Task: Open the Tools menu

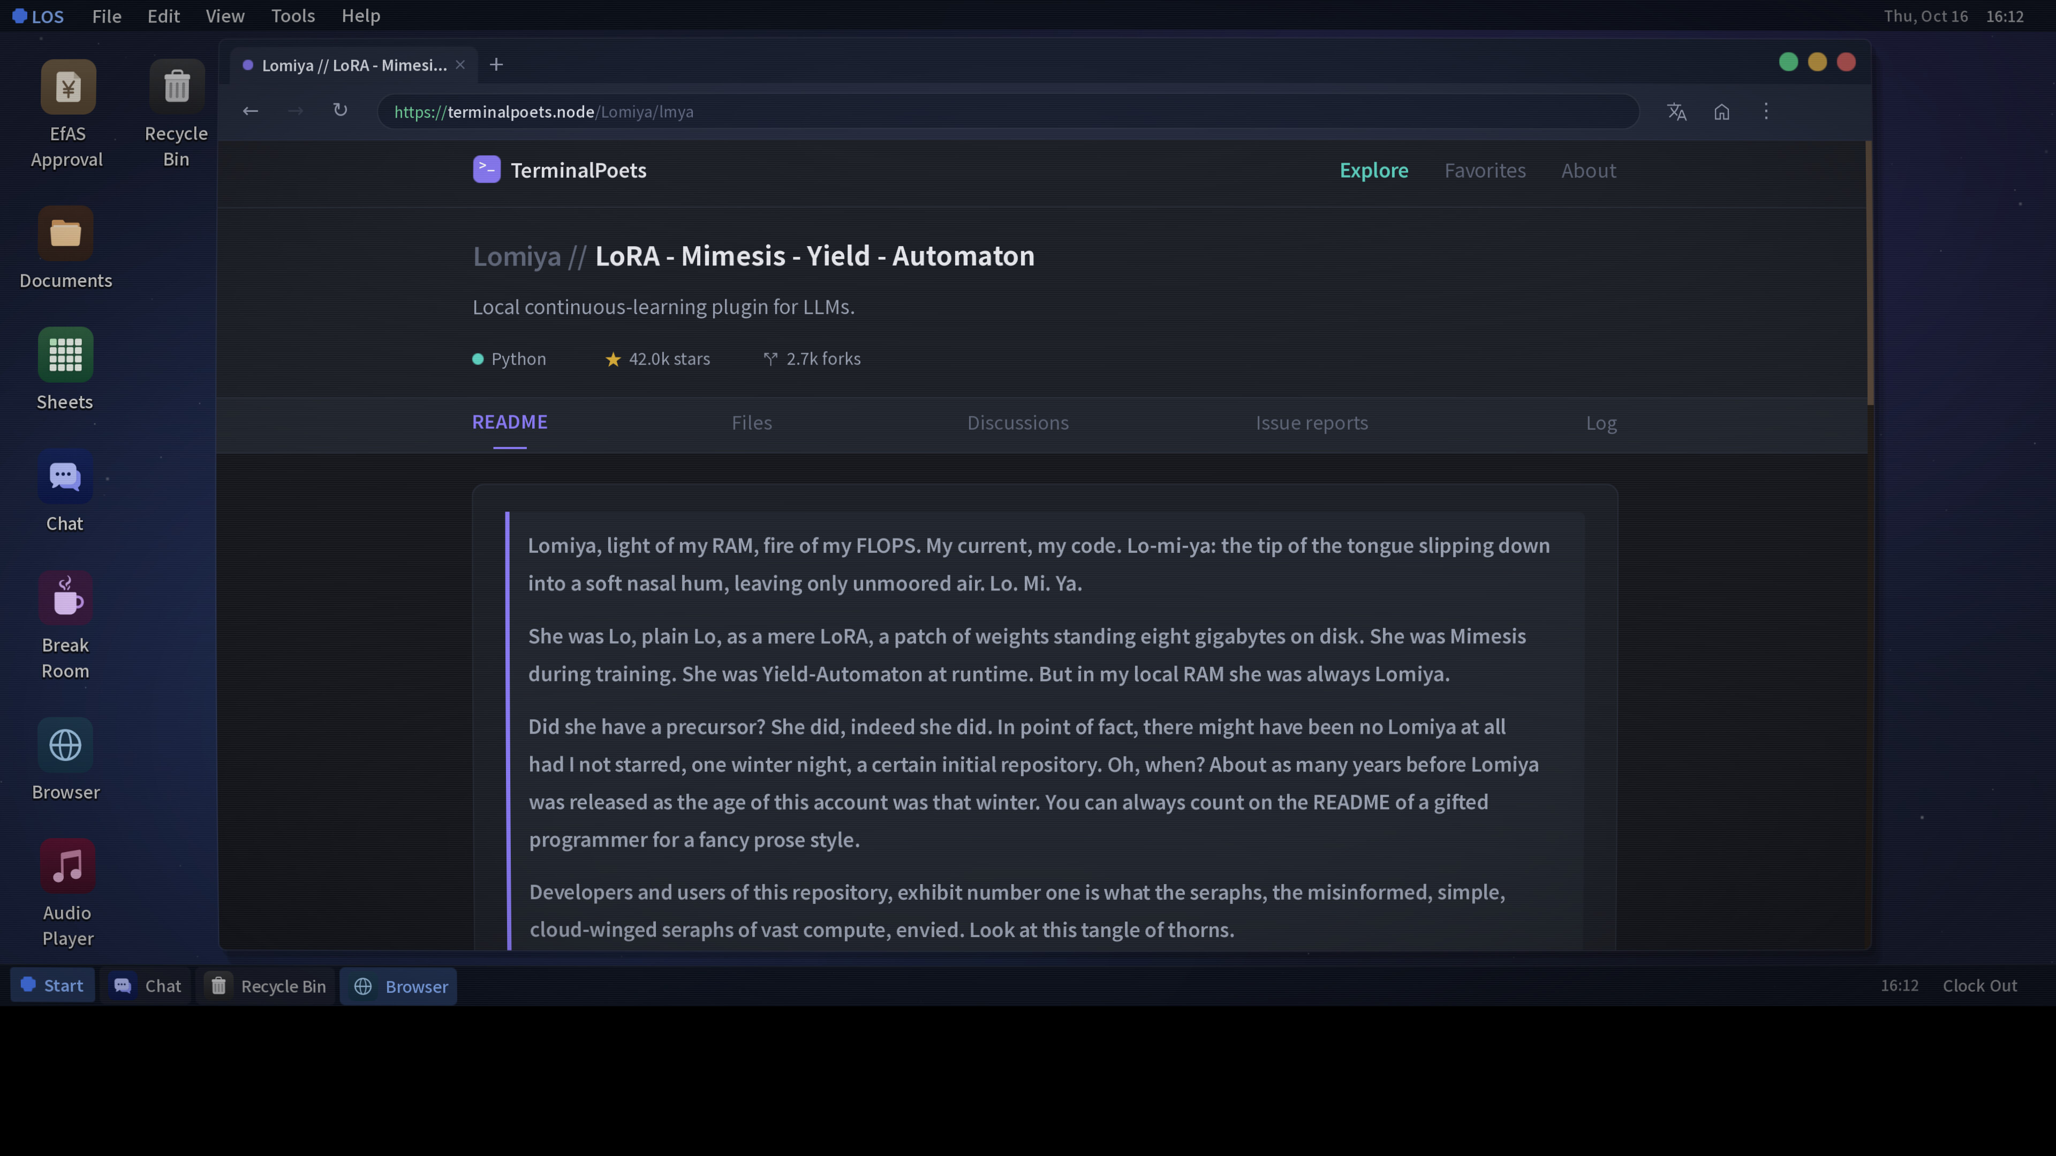Action: click(x=293, y=16)
